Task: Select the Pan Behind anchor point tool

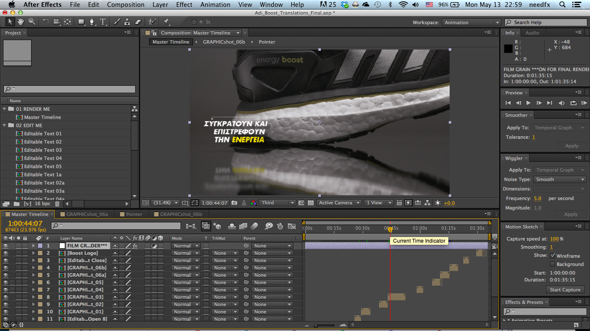Action: click(67, 22)
